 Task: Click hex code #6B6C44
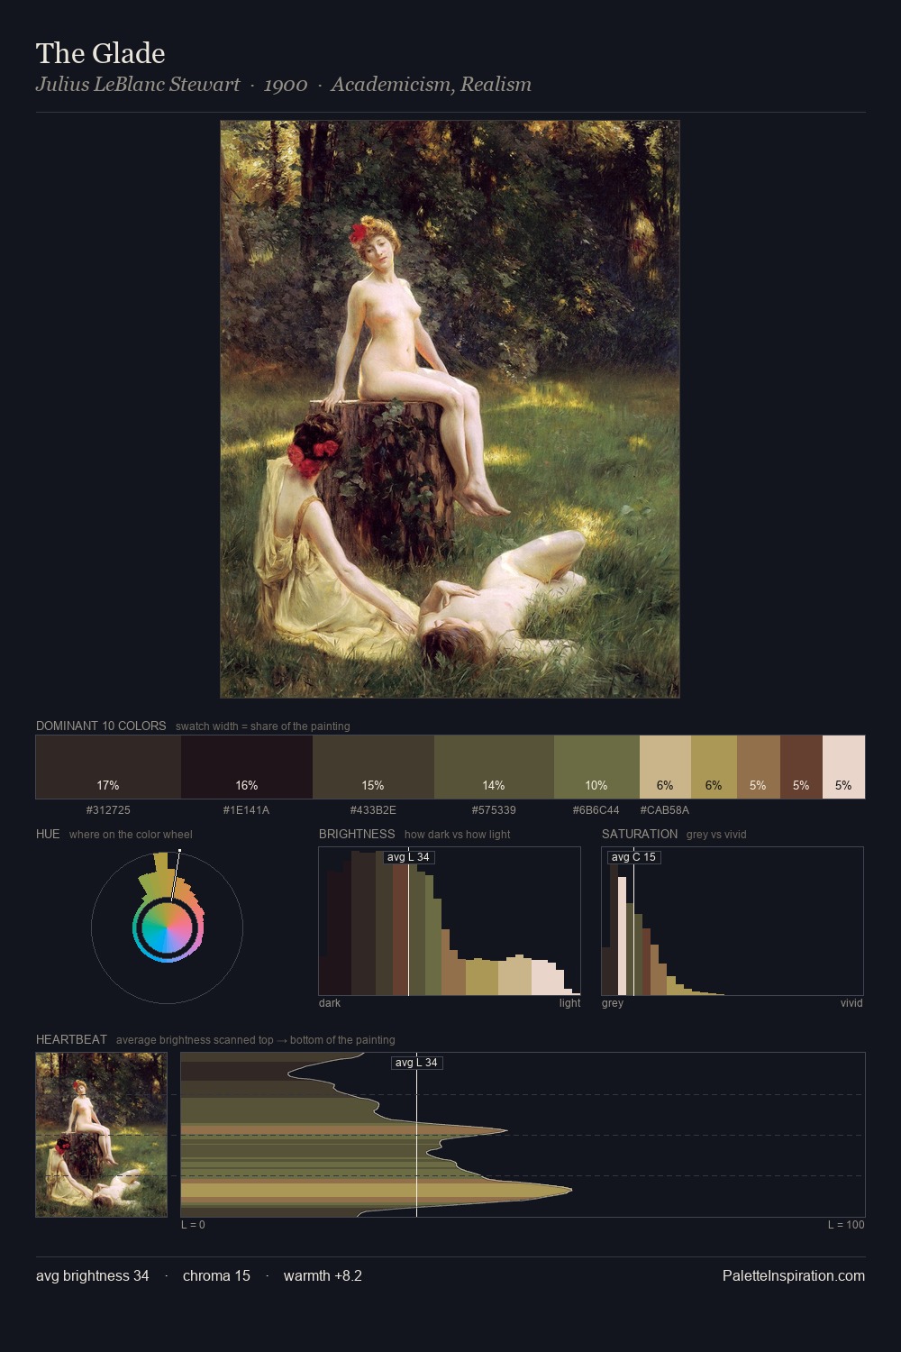coord(596,810)
